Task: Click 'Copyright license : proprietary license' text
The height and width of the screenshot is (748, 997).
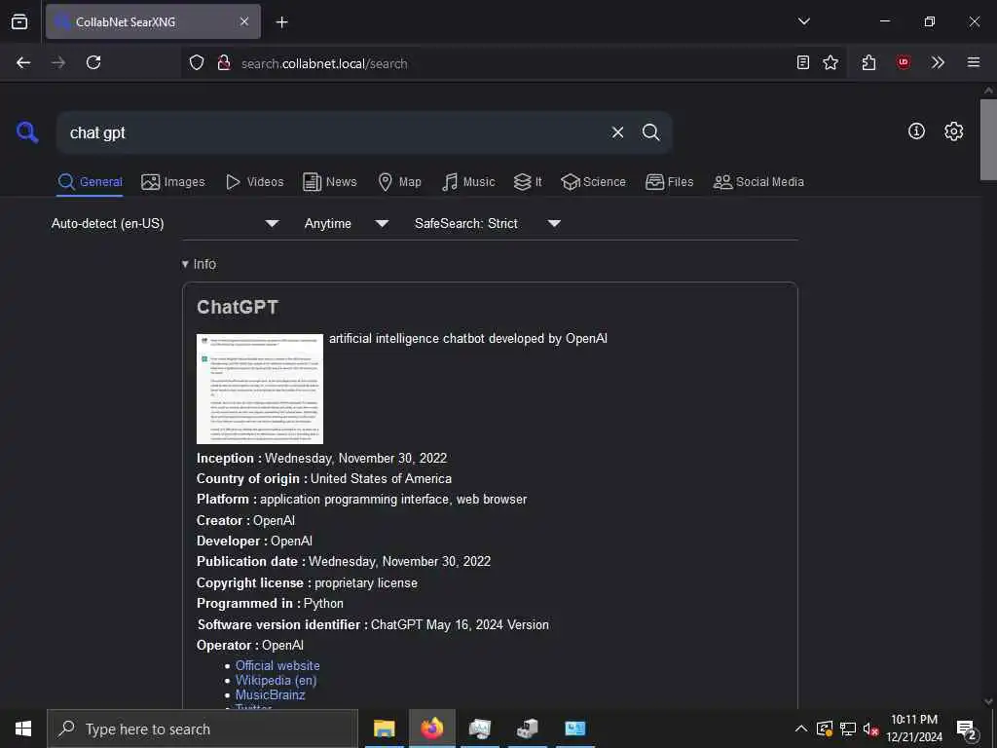Action: coord(307,582)
